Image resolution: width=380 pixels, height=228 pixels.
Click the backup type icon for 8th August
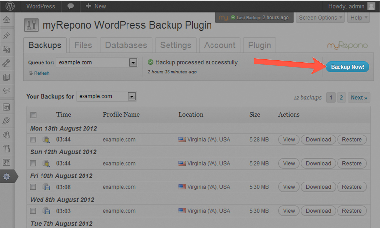click(x=46, y=211)
